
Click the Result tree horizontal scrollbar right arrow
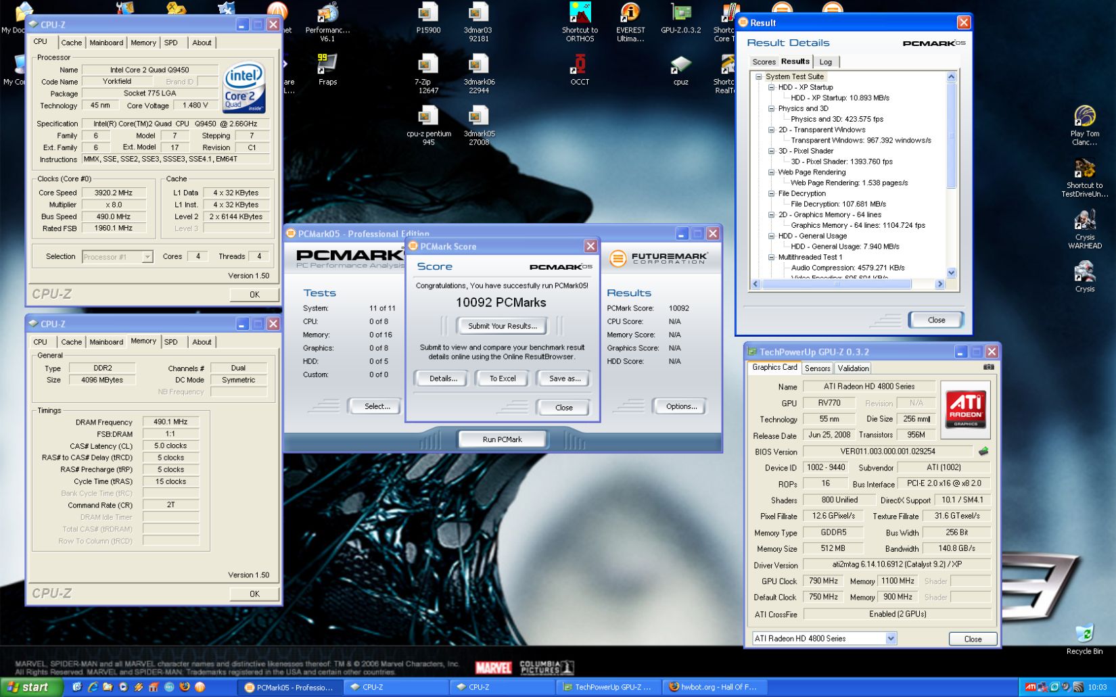coord(939,285)
